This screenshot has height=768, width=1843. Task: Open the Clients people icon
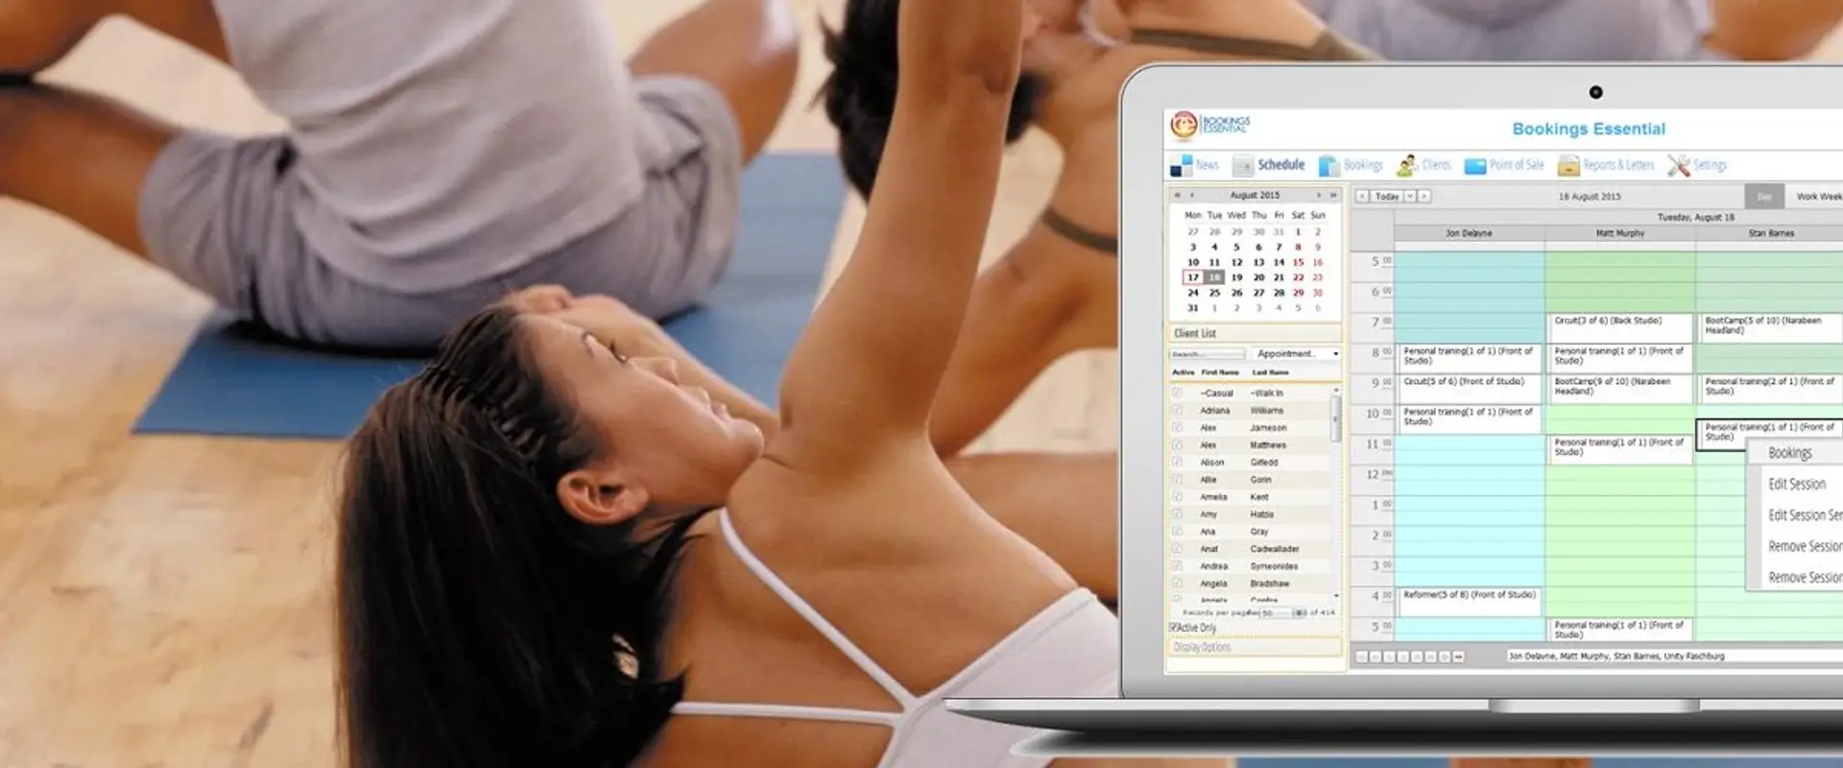1406,166
